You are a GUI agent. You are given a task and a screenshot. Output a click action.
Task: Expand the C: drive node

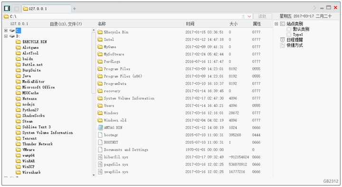coord(6,30)
